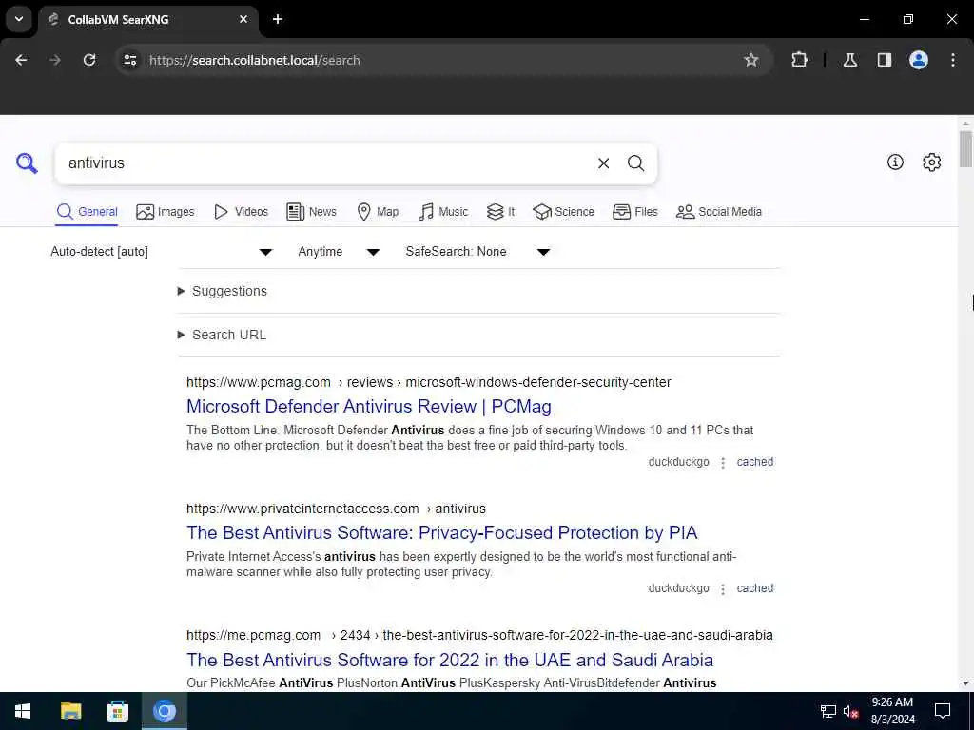Click the SearXNG magnifier logo
Screen dimensions: 974x730
point(27,163)
